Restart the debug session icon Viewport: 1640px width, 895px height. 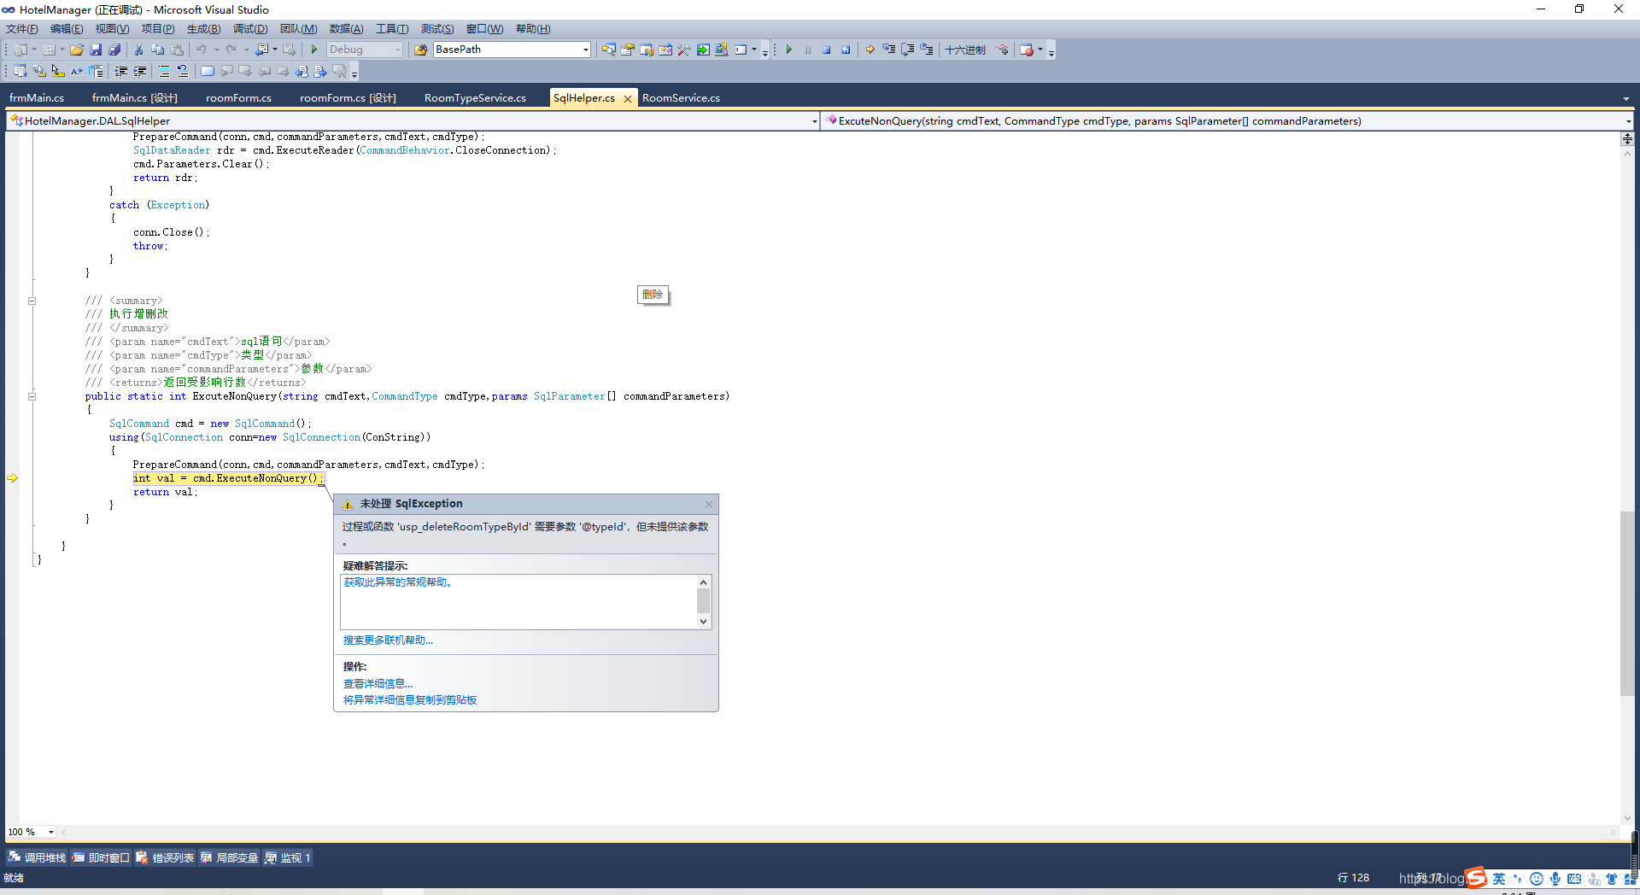tap(846, 50)
